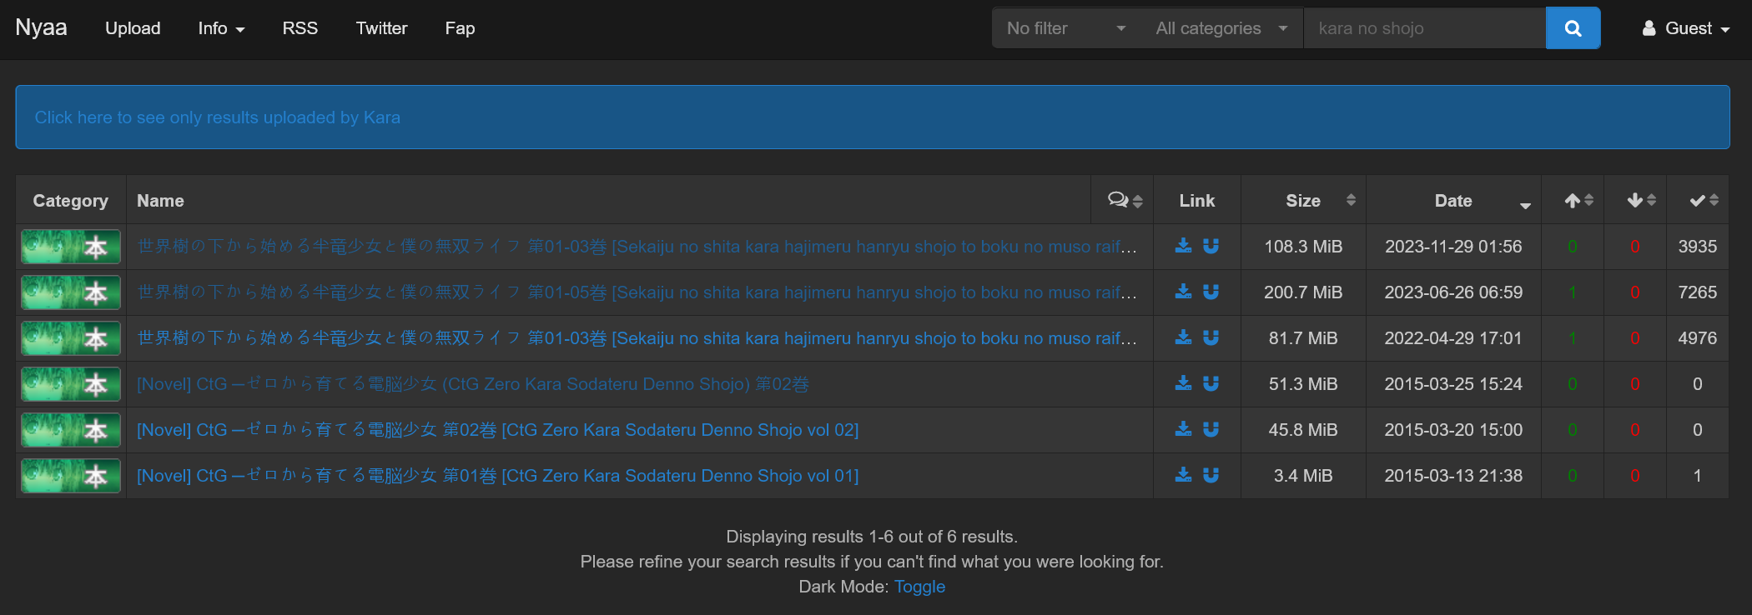The height and width of the screenshot is (615, 1752).
Task: Open the CtG Zero Kara Sodateru 第02巻 51.3 MiB torrent
Action: pos(473,384)
